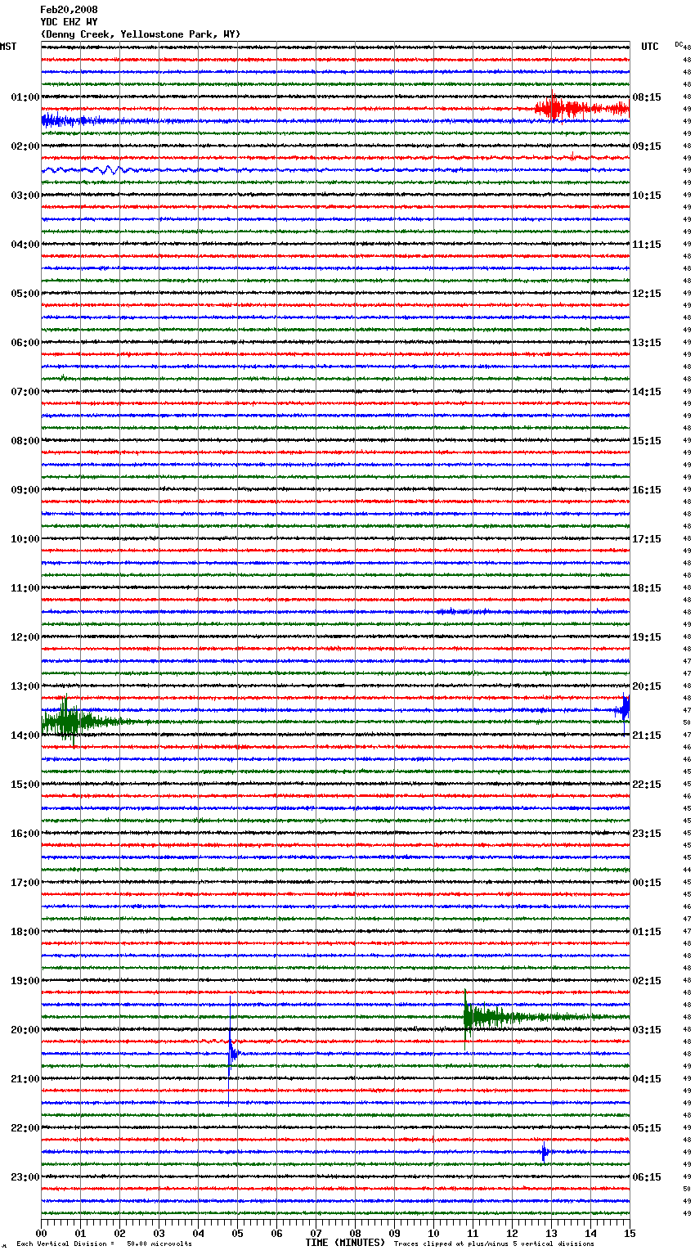Click minute-axis tick label "11" at bottom
695x1255 pixels.
[x=473, y=1233]
